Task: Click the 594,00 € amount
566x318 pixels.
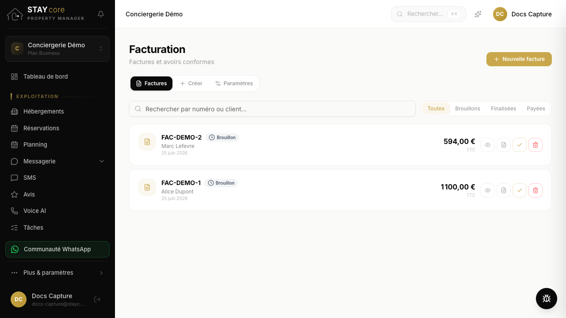Action: [x=459, y=141]
